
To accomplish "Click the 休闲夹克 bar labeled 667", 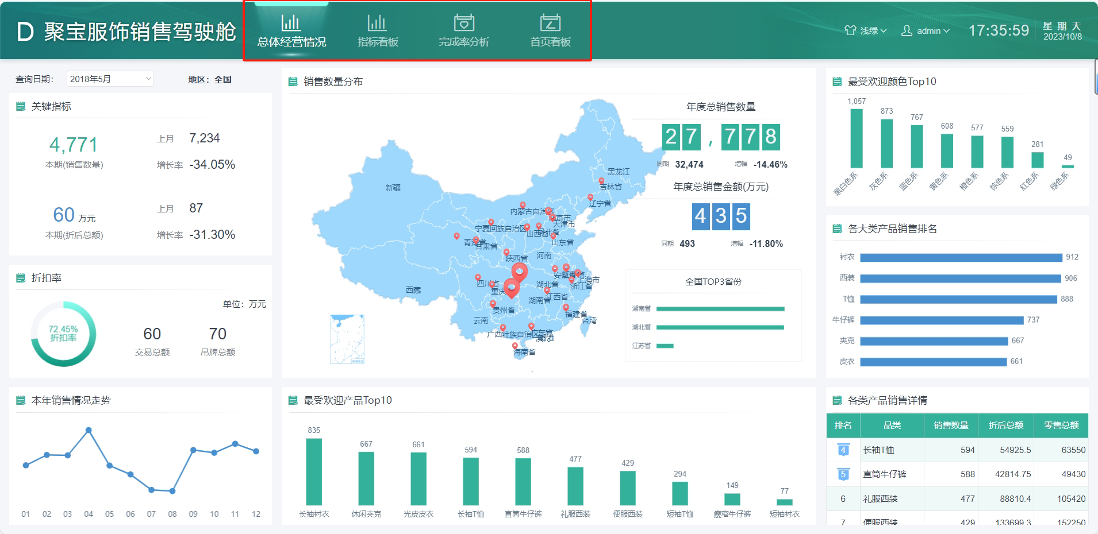I will click(366, 478).
